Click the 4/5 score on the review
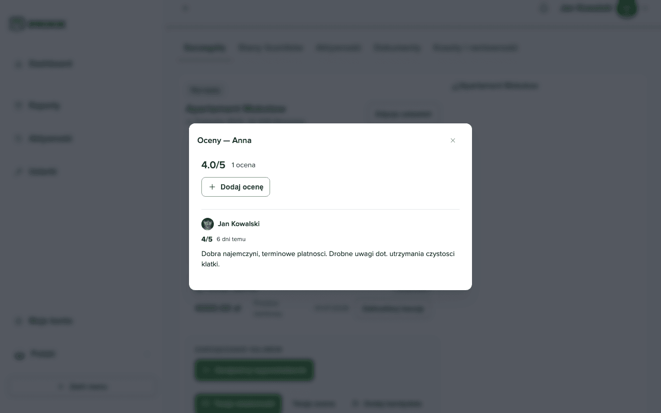This screenshot has width=661, height=413. click(207, 239)
